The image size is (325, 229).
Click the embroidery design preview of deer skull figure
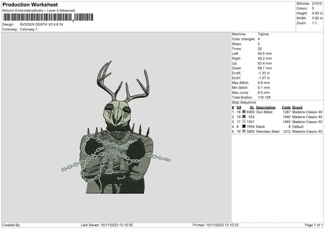[116, 127]
